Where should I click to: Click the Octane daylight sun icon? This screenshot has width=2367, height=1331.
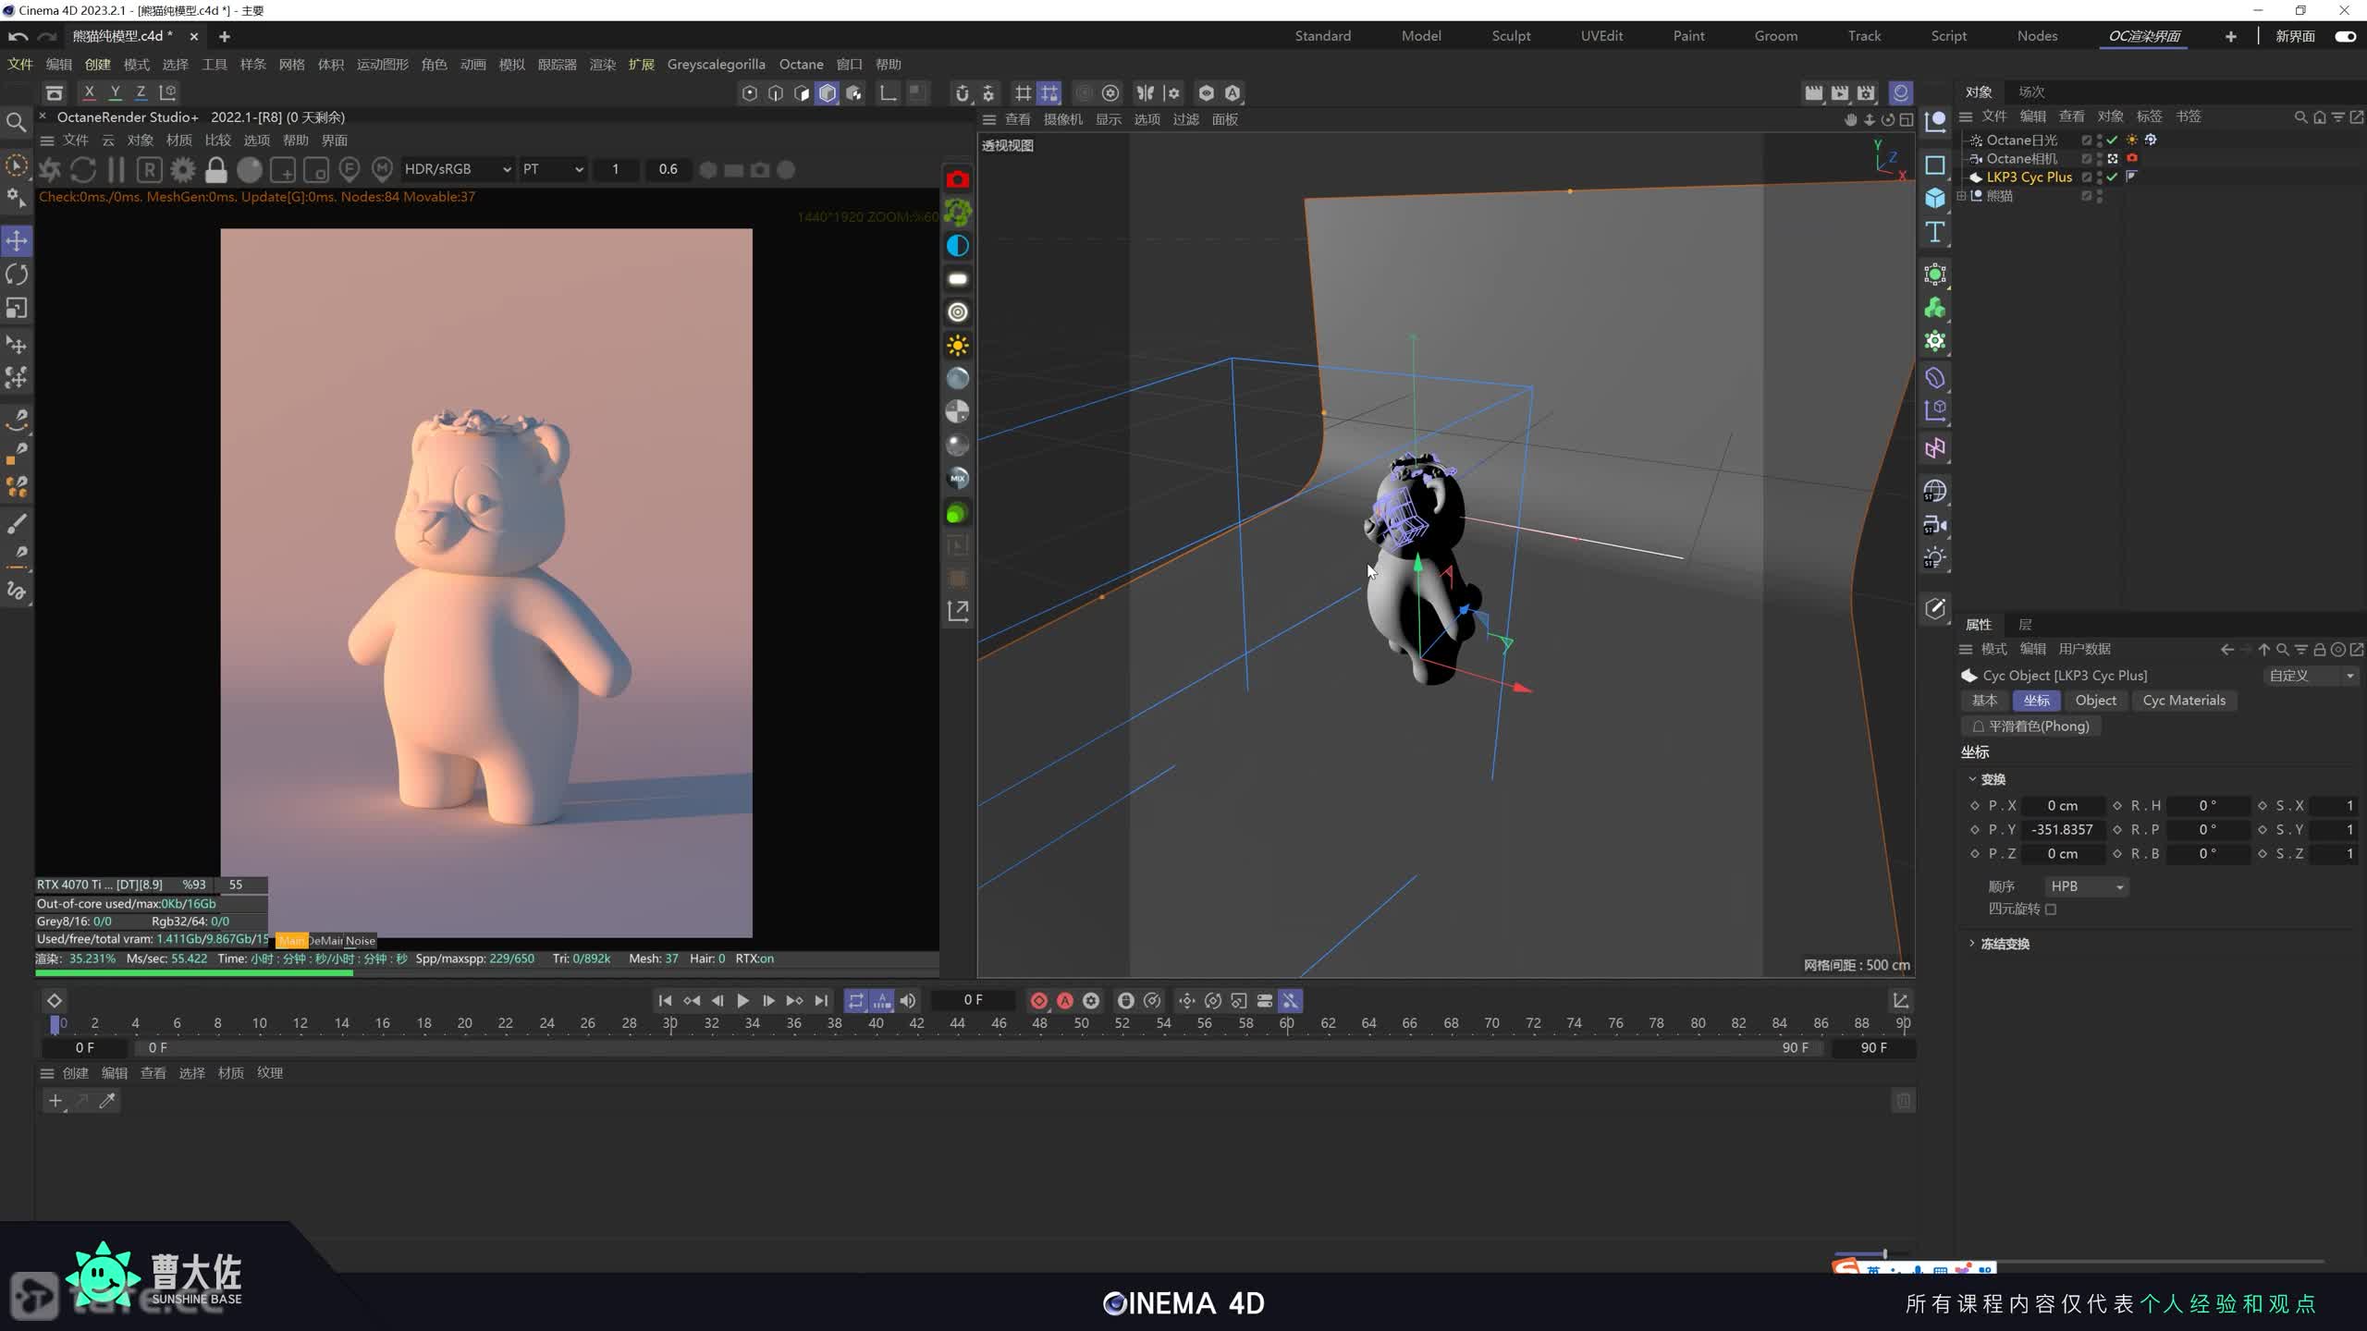958,346
